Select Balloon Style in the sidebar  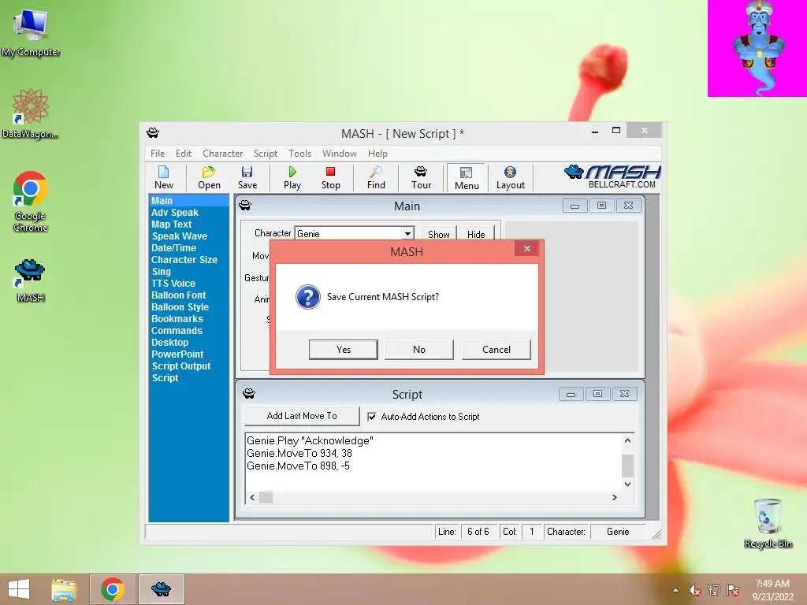(x=180, y=307)
